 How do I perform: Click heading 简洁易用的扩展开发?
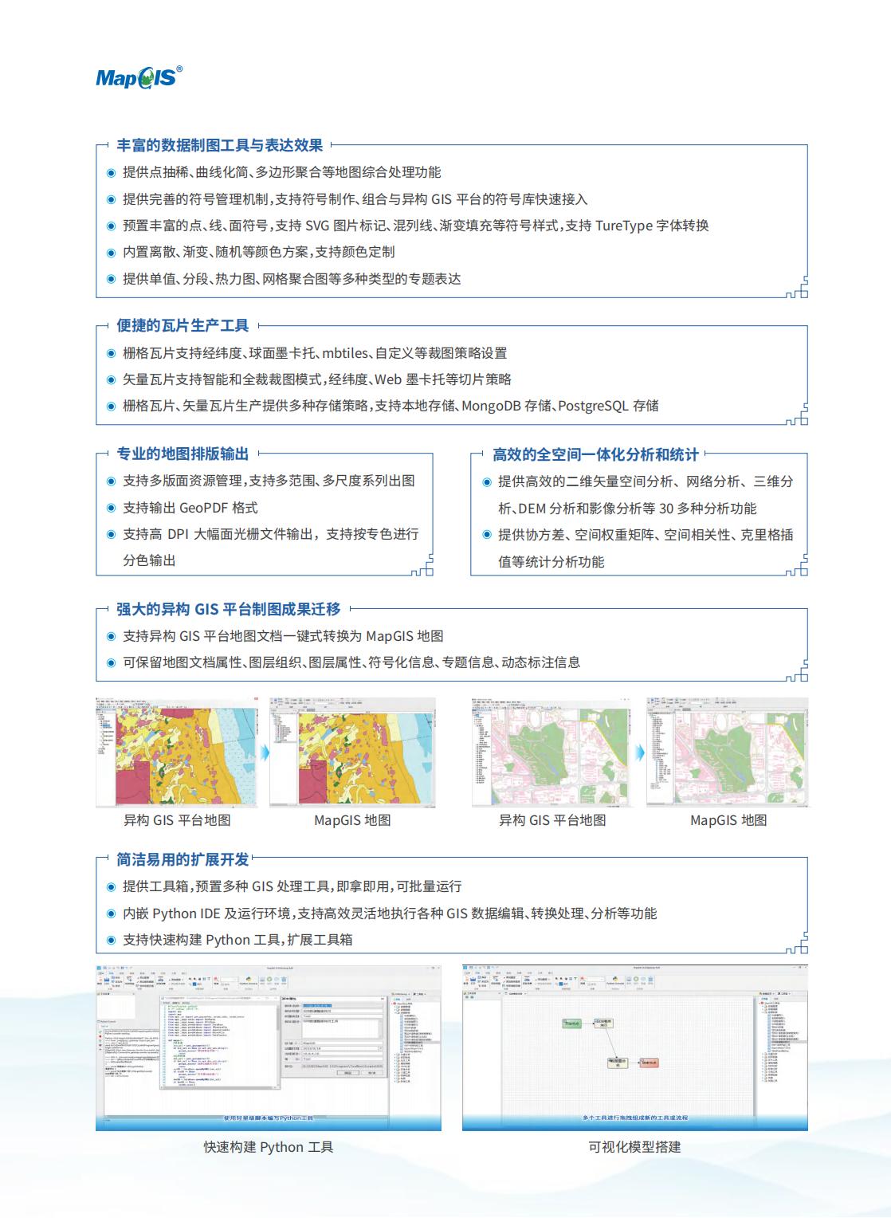183,859
